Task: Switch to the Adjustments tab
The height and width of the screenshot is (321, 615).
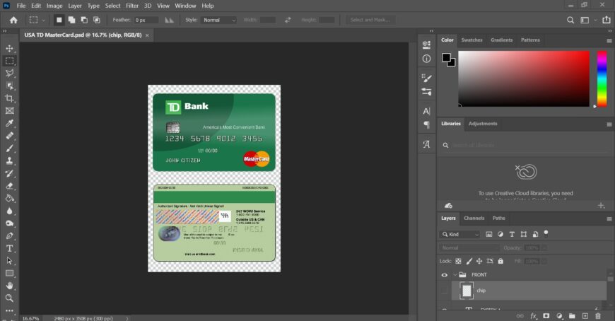Action: click(483, 124)
